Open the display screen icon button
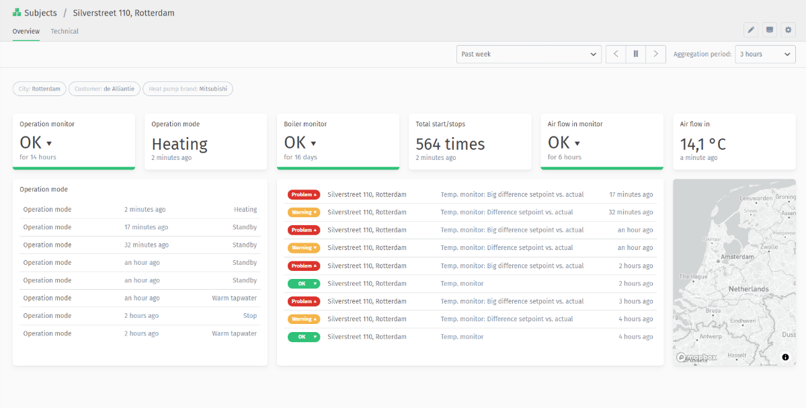Image resolution: width=806 pixels, height=408 pixels. tap(770, 30)
